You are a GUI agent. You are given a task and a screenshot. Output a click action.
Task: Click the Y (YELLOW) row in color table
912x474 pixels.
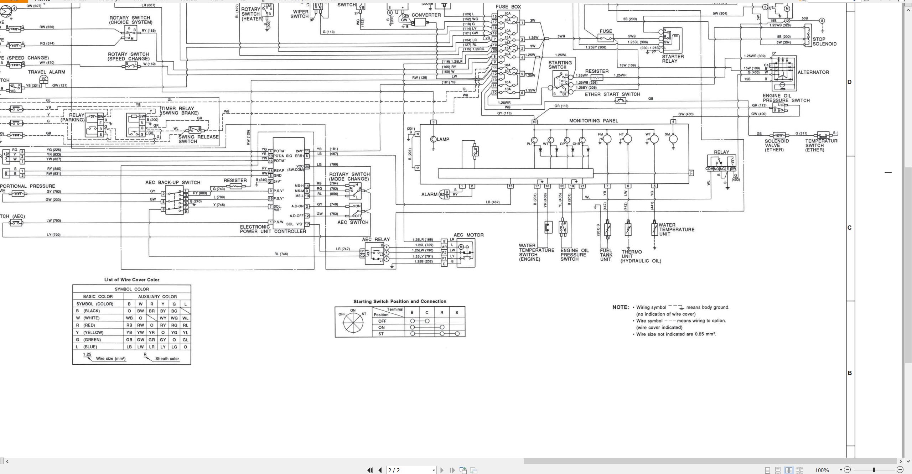point(132,332)
